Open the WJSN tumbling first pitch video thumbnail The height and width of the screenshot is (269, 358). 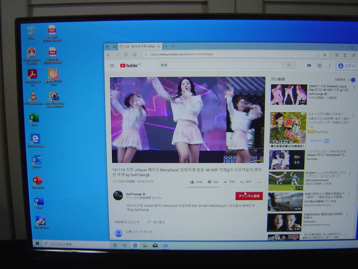pyautogui.click(x=286, y=181)
